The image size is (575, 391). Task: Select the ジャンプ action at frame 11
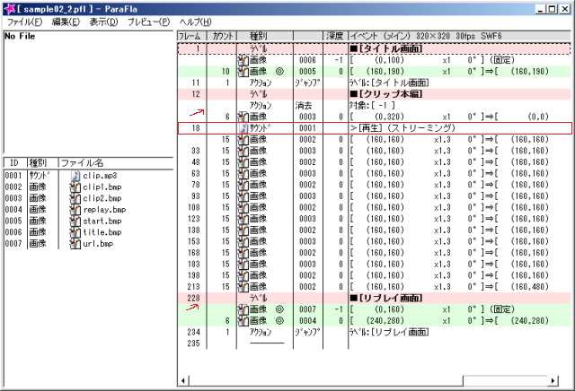click(375, 83)
